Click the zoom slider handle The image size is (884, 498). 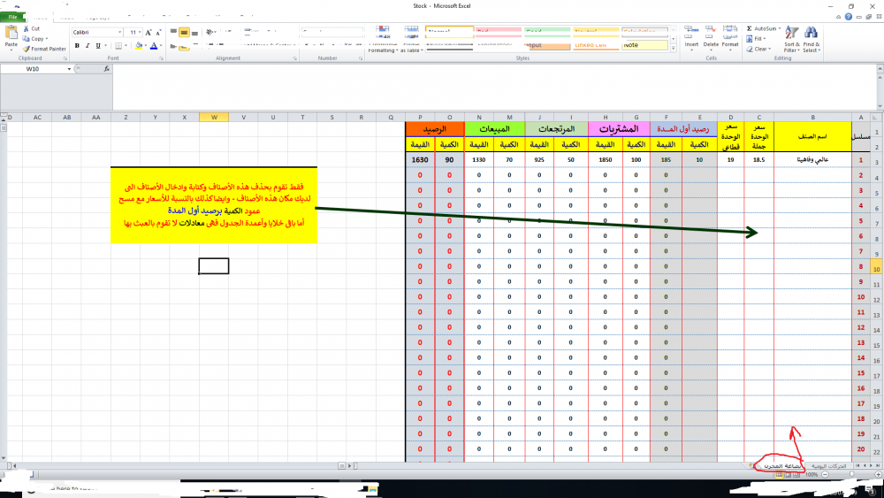click(x=852, y=475)
